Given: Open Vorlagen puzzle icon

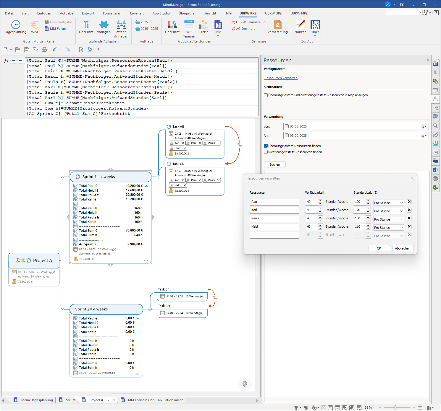Looking at the screenshot, I should click(x=104, y=25).
